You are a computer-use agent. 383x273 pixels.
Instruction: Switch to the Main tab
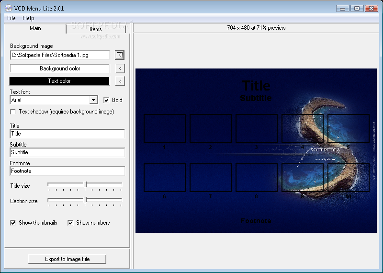tap(35, 28)
